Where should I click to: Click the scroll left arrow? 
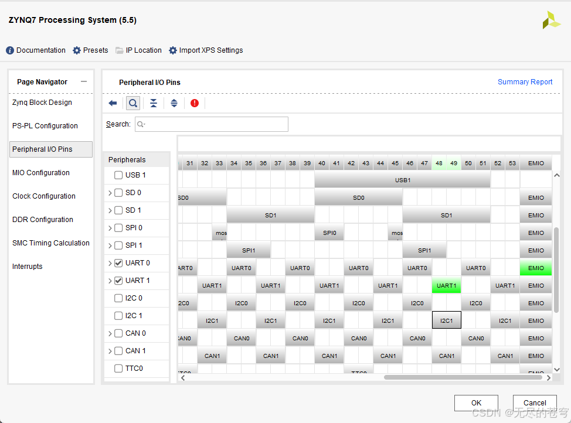click(x=183, y=378)
